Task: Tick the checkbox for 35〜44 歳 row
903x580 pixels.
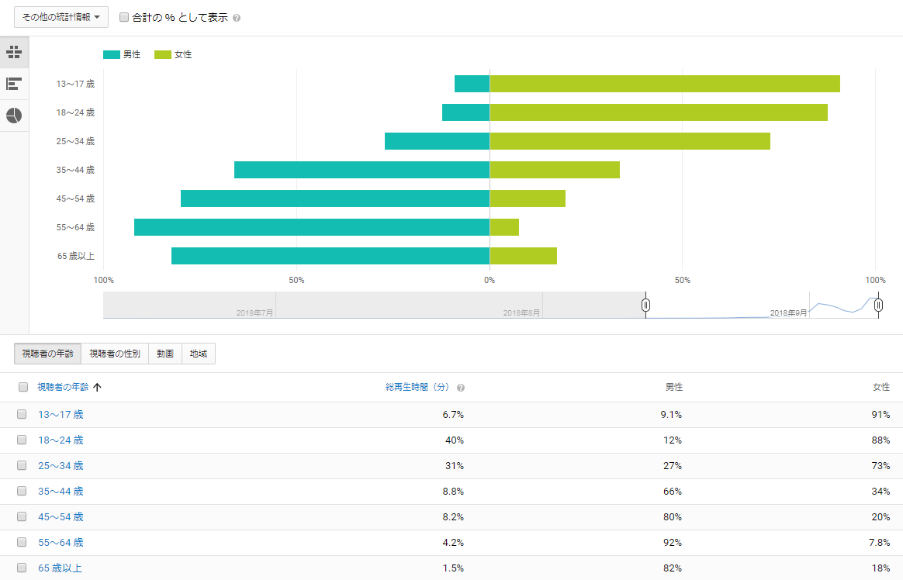Action: click(x=22, y=491)
